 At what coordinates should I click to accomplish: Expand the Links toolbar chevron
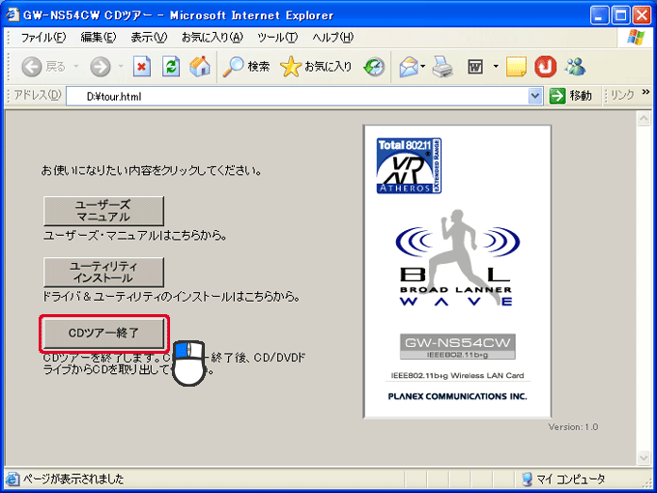pos(645,92)
